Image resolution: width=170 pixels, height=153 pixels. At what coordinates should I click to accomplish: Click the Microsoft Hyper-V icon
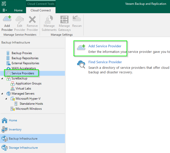(13, 99)
